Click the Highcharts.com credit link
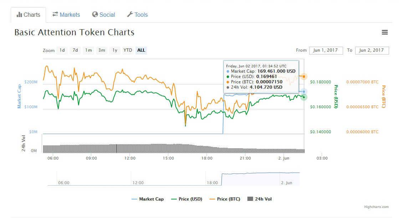The width and height of the screenshot is (408, 218). click(376, 207)
